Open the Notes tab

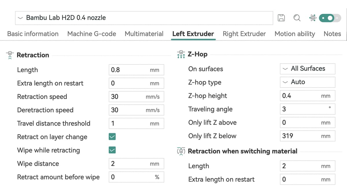[332, 34]
